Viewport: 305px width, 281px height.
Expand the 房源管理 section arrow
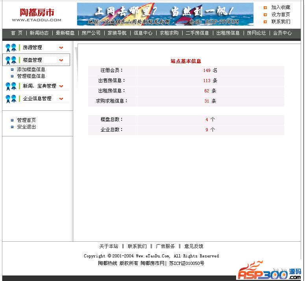pyautogui.click(x=61, y=48)
